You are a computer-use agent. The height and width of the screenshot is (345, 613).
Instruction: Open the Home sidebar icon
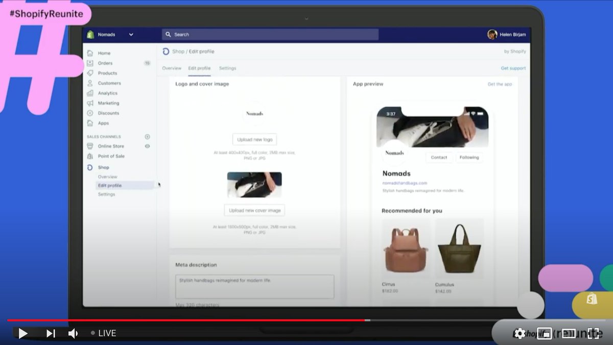90,53
